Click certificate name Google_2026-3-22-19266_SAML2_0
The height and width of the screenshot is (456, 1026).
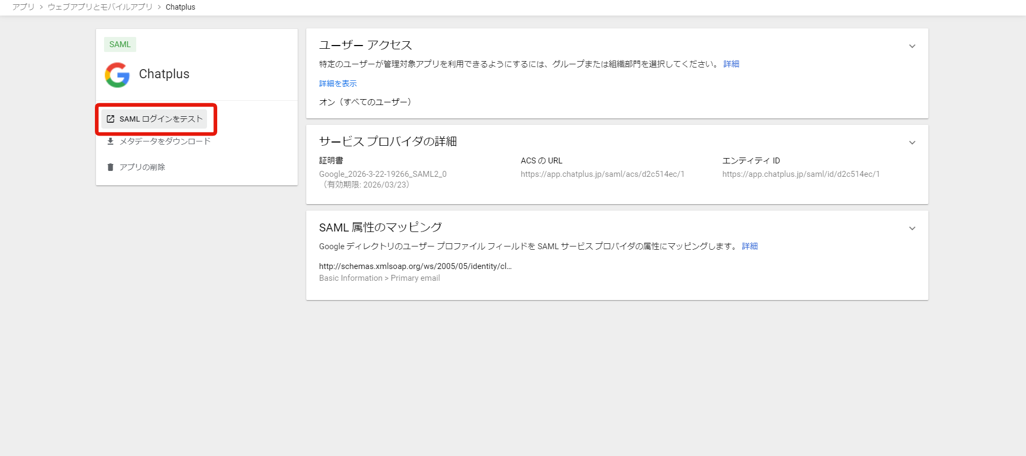pos(383,174)
